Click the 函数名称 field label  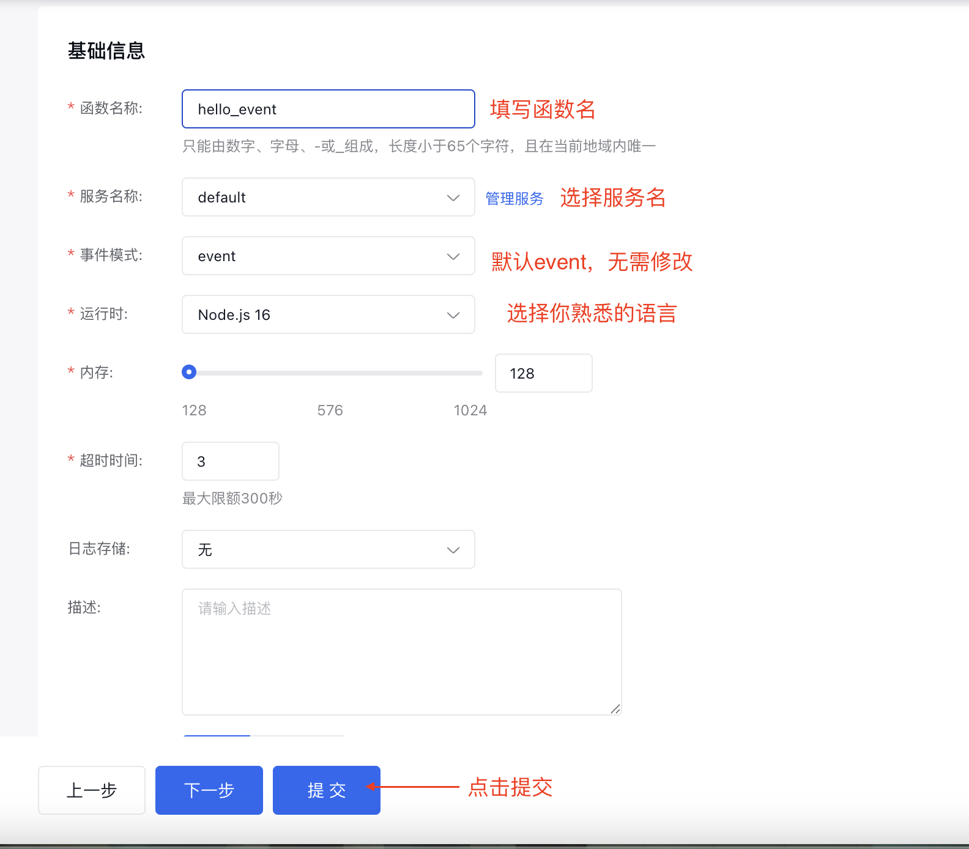pos(111,108)
